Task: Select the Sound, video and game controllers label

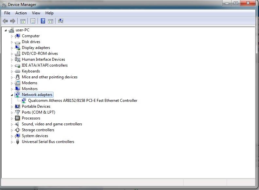Action: tap(52, 124)
